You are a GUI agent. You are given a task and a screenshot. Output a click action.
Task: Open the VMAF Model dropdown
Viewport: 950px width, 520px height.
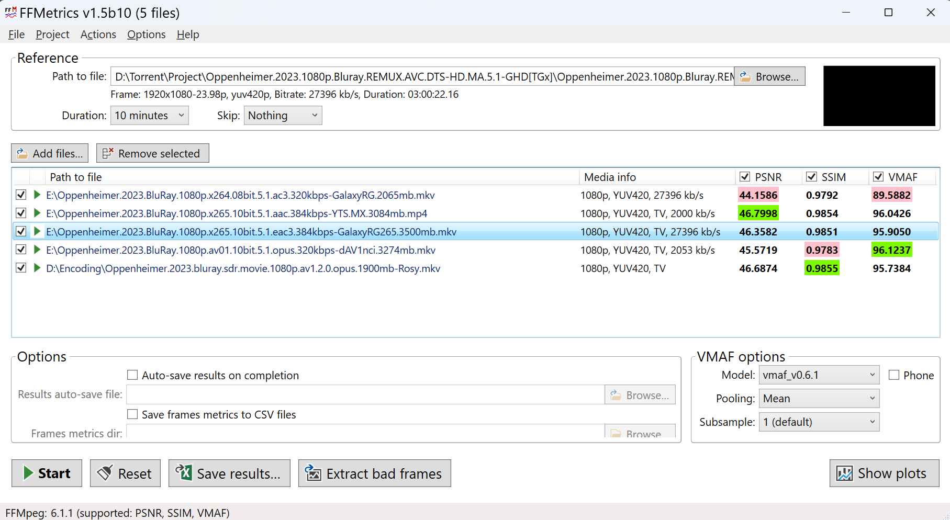(819, 375)
